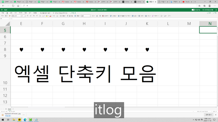Open the Format as Table icon
Image resolution: width=218 pixels, height=122 pixels.
click(x=119, y=16)
